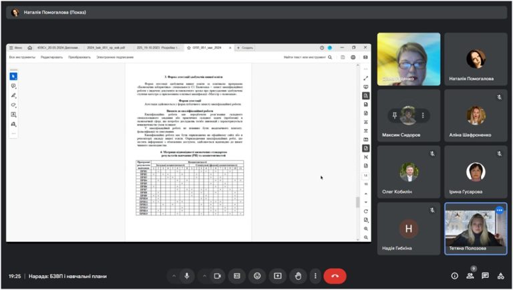The image size is (513, 290).
Task: Select Аліна Шафроненко participant tile
Action: [476, 116]
